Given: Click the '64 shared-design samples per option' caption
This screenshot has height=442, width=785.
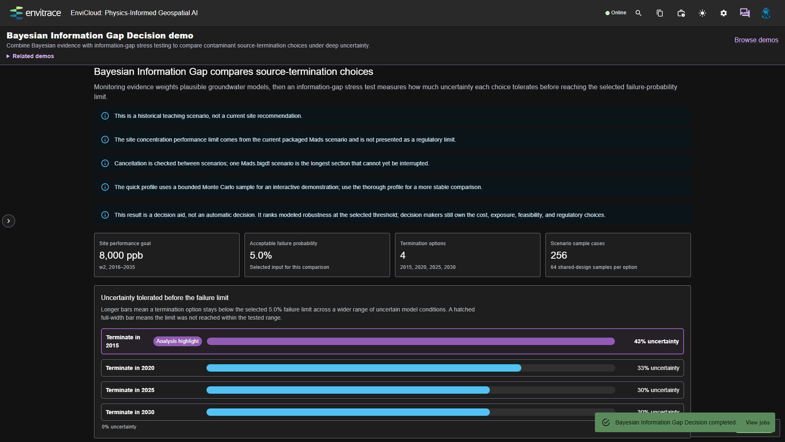Looking at the screenshot, I should coord(594,267).
